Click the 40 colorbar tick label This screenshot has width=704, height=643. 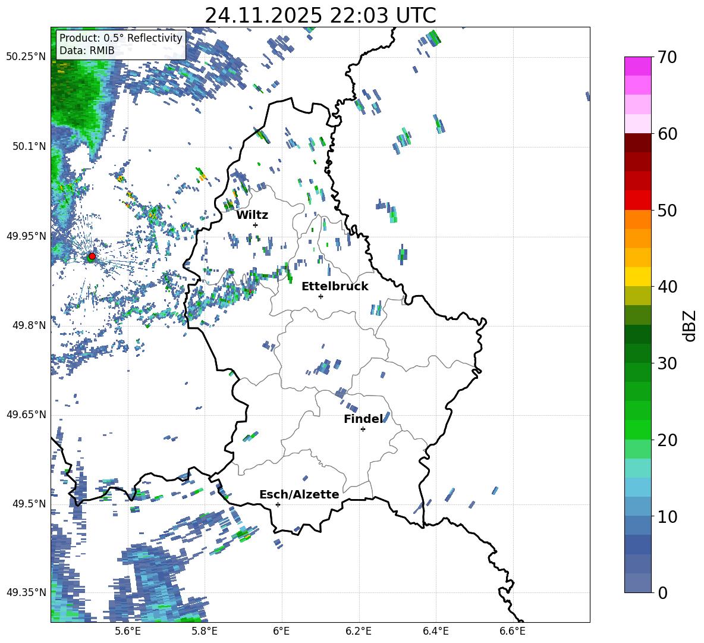[667, 287]
